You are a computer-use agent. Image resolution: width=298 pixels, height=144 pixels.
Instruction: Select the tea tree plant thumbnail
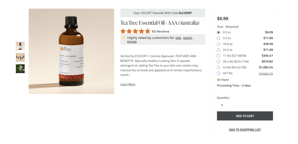click(x=20, y=69)
